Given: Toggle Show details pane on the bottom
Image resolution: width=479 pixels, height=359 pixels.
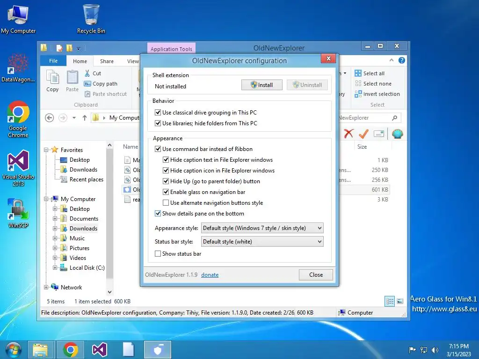Looking at the screenshot, I should click(158, 213).
